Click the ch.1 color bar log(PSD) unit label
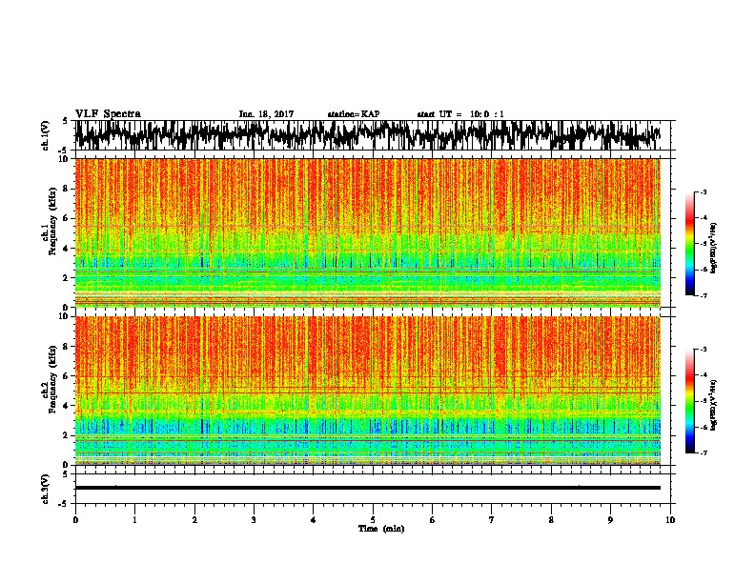 pyautogui.click(x=714, y=249)
